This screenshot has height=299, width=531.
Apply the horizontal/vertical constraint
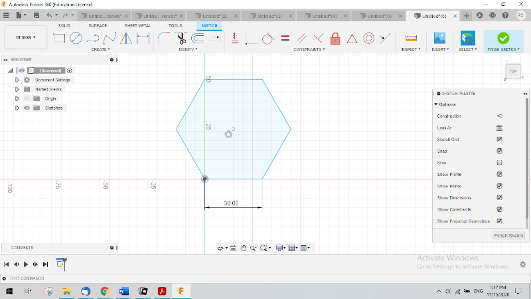click(x=235, y=39)
